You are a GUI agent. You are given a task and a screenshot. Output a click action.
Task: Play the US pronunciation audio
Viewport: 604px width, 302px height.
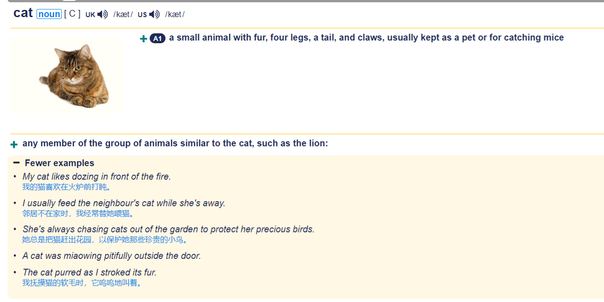tap(155, 14)
